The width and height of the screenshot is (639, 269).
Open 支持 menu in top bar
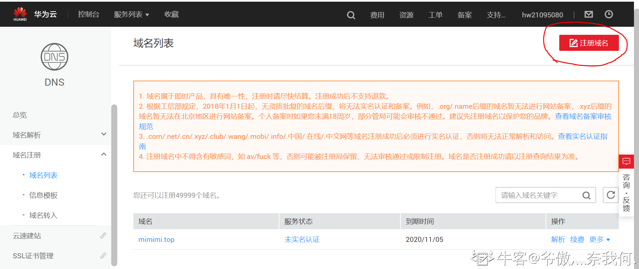(x=496, y=15)
